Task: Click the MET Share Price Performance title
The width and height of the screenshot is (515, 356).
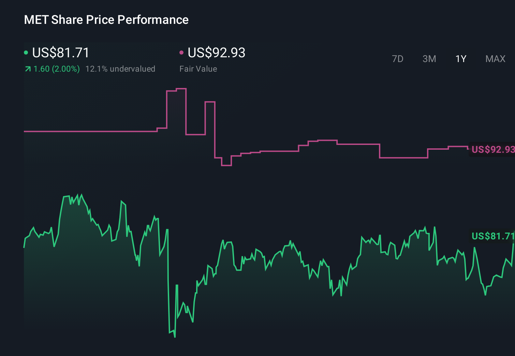Action: (106, 19)
